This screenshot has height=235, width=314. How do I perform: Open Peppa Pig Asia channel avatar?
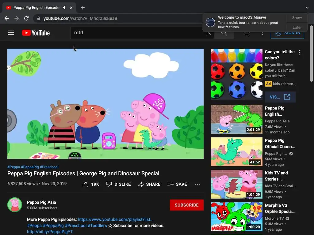point(15,205)
